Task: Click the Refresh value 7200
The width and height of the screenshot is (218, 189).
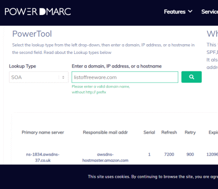Action: tap(169, 155)
